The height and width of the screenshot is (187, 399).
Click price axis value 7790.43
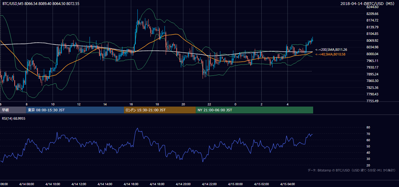click(x=372, y=94)
